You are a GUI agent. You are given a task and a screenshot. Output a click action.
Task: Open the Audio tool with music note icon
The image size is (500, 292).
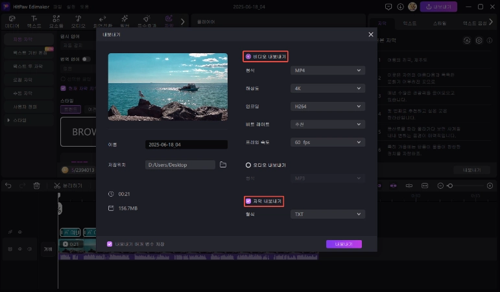click(x=78, y=21)
